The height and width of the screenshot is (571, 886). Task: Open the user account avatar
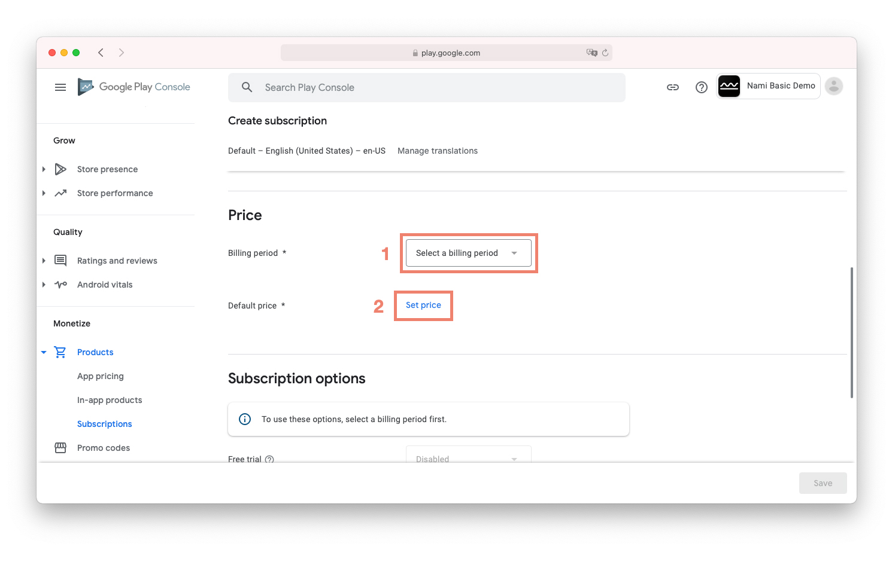tap(834, 86)
